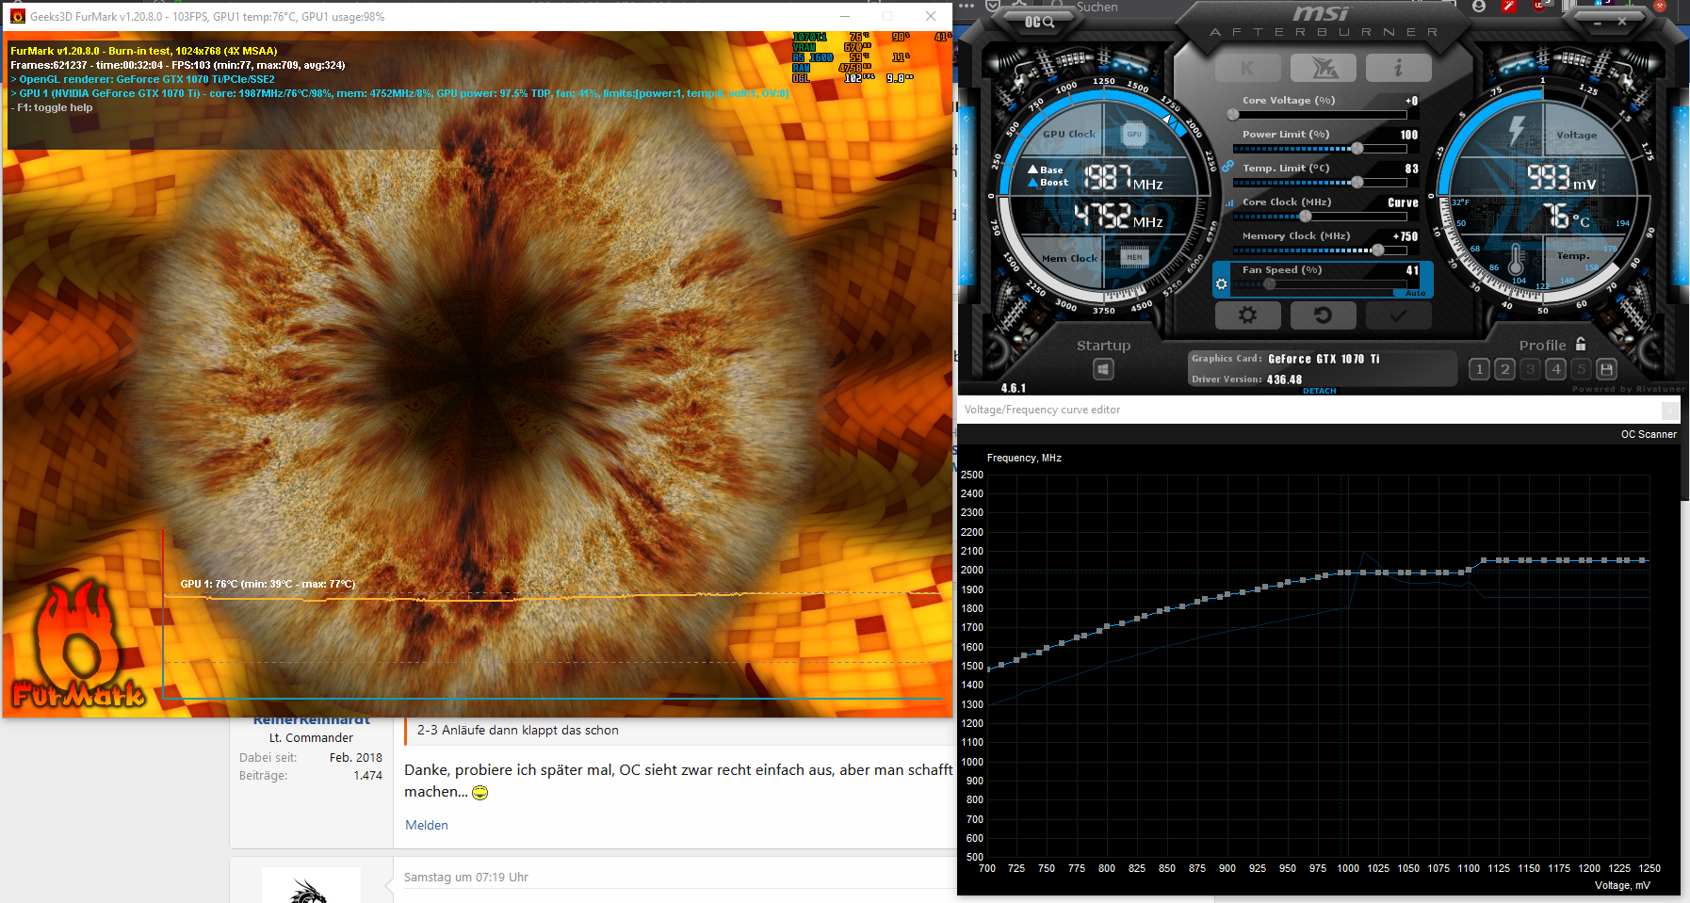Image resolution: width=1690 pixels, height=903 pixels.
Task: Click the lightning bolt voltage icon
Action: pyautogui.click(x=1516, y=130)
